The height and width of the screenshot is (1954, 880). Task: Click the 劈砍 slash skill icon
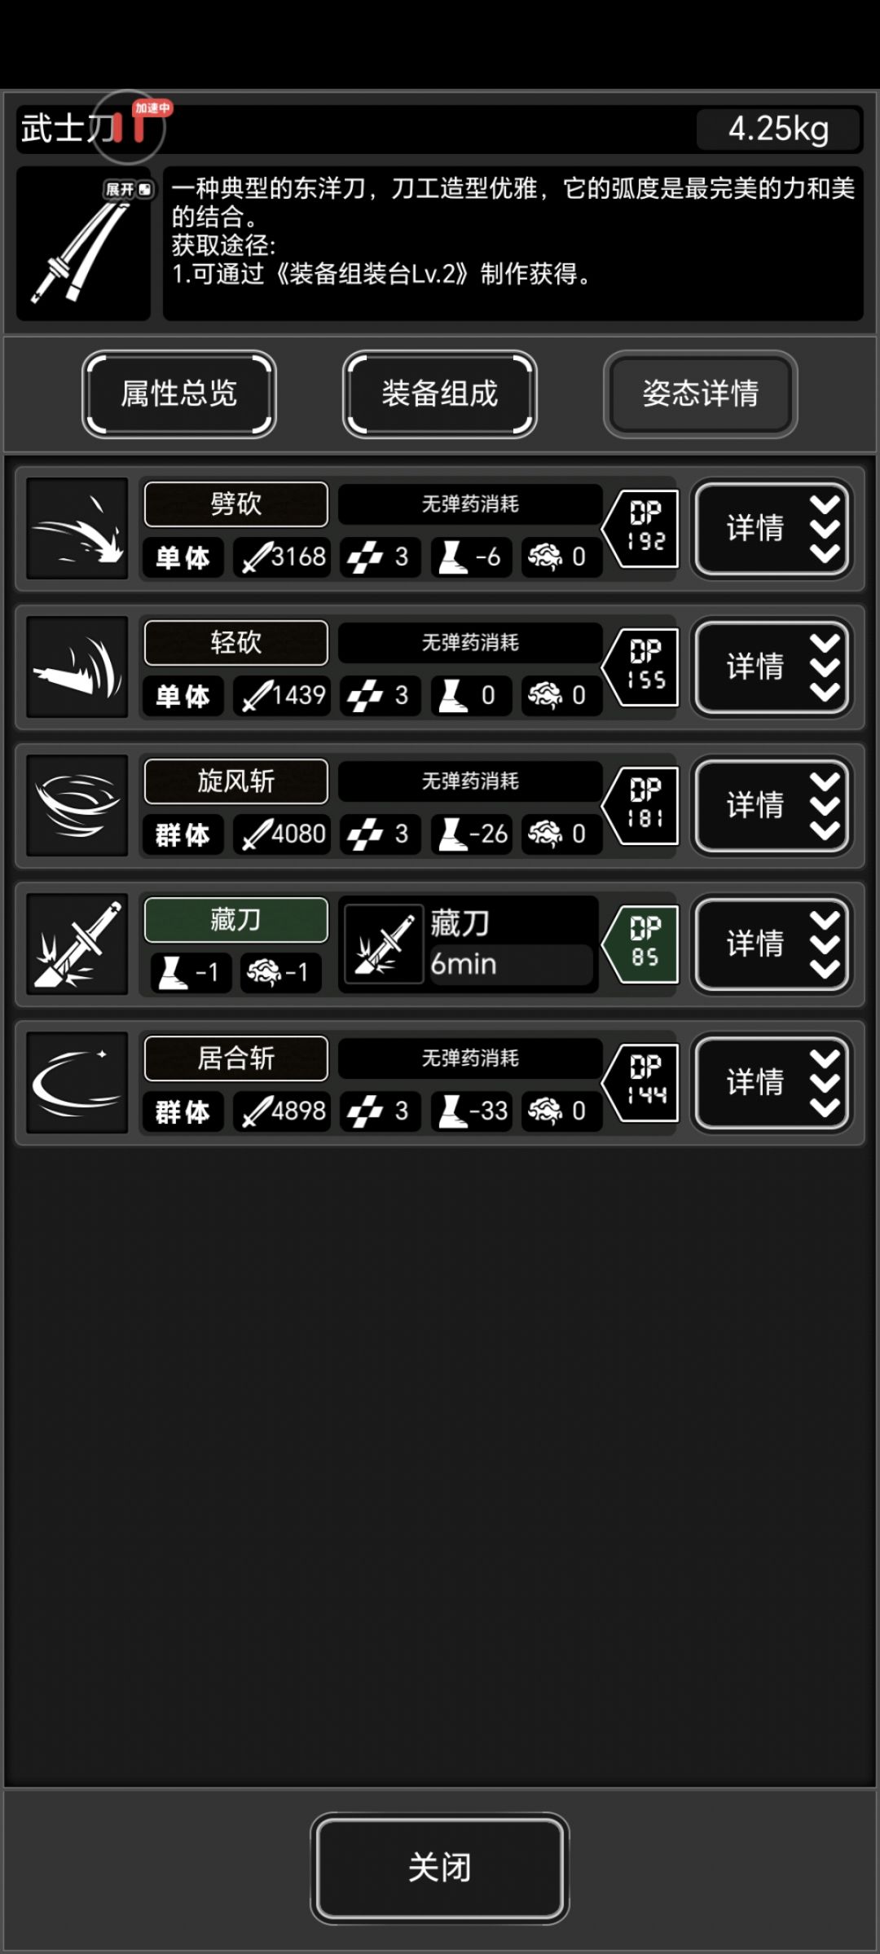pos(77,529)
